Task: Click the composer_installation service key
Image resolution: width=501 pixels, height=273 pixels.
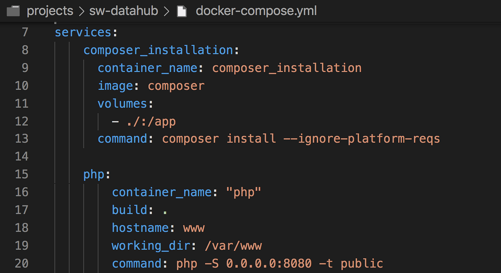Action: (x=158, y=50)
